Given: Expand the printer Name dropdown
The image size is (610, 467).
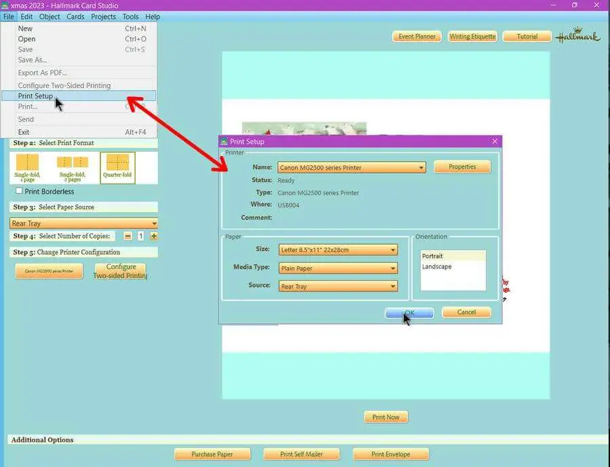Looking at the screenshot, I should click(x=351, y=167).
